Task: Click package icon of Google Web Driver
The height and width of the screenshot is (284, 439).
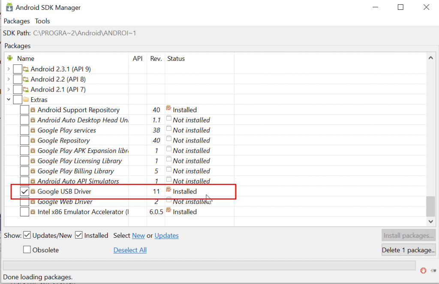Action: pyautogui.click(x=33, y=202)
